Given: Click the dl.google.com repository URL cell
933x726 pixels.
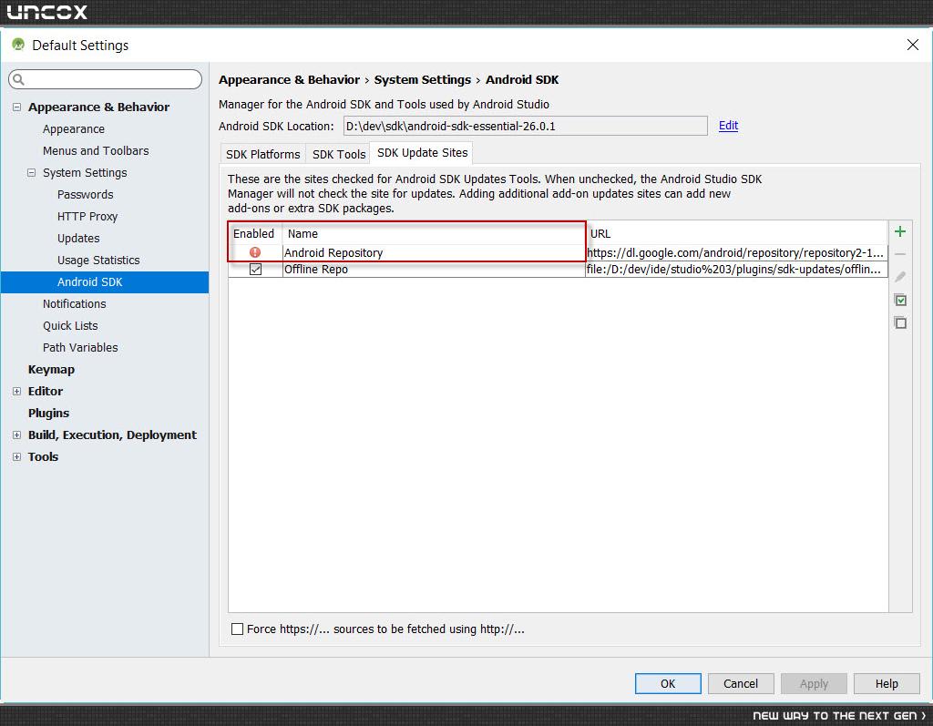Looking at the screenshot, I should point(736,253).
